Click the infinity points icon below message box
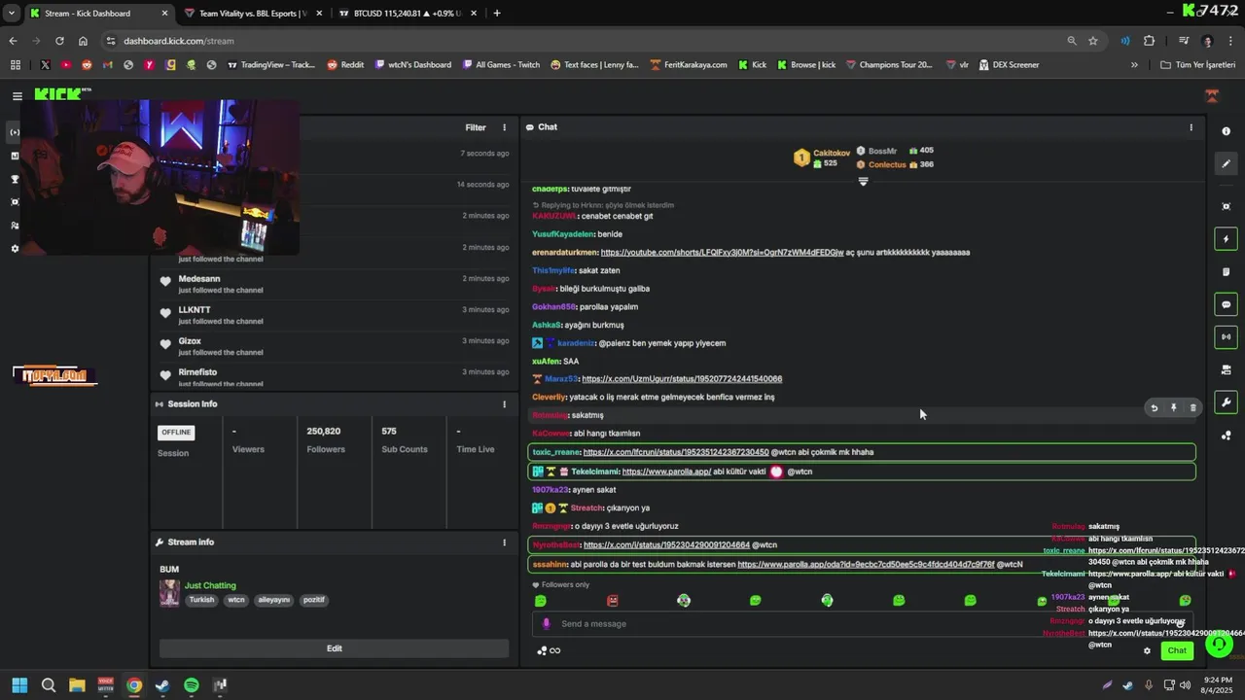This screenshot has width=1245, height=700. pos(555,650)
